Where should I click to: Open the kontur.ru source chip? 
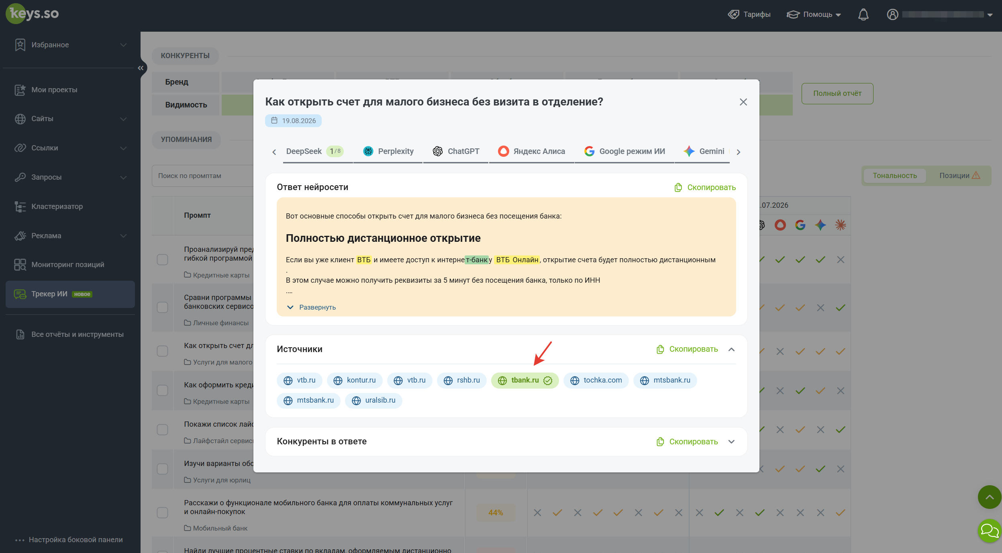click(355, 381)
